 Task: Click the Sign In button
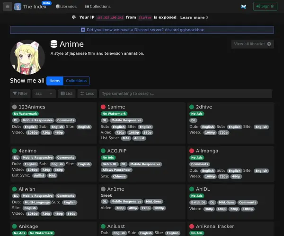tap(265, 6)
